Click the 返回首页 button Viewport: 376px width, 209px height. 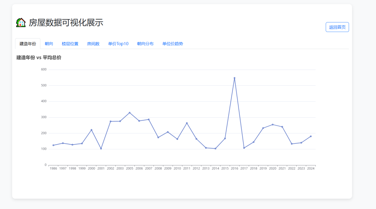[x=337, y=27]
